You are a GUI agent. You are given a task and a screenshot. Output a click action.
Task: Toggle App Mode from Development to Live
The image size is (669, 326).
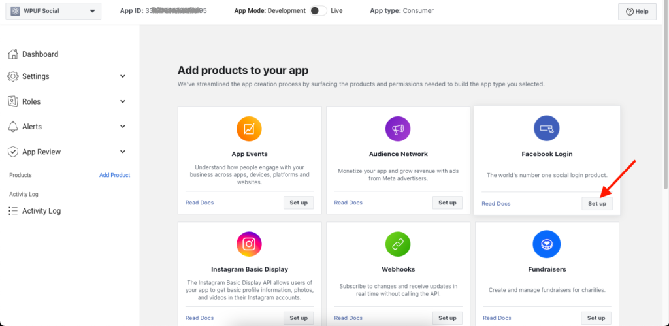[318, 11]
